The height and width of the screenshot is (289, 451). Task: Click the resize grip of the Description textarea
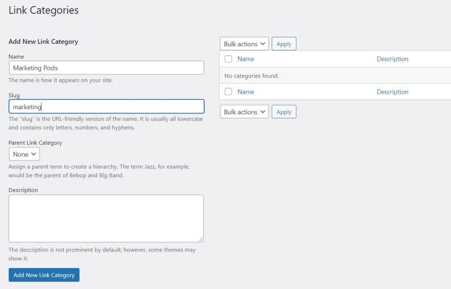point(202,239)
